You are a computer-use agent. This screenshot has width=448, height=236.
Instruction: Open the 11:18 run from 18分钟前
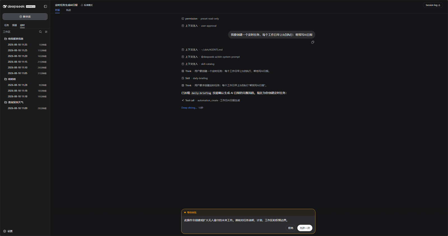(25, 91)
